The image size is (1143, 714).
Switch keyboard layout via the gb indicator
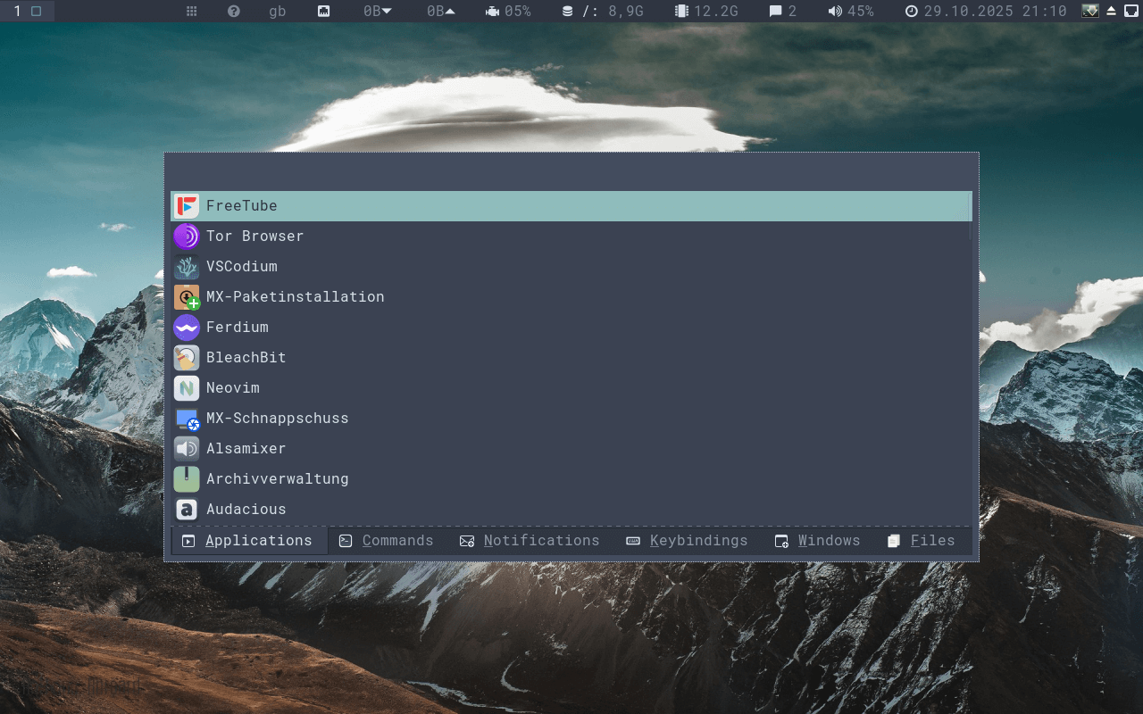277,12
